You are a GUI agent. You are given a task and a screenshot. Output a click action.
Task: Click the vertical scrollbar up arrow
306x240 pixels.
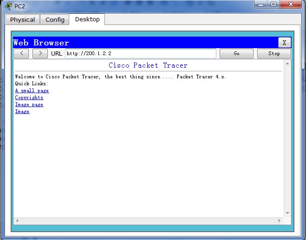pyautogui.click(x=287, y=63)
